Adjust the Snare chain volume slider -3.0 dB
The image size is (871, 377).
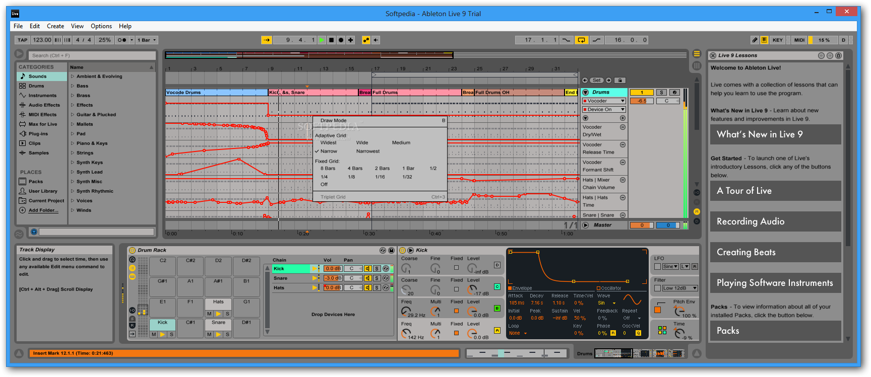pos(333,278)
